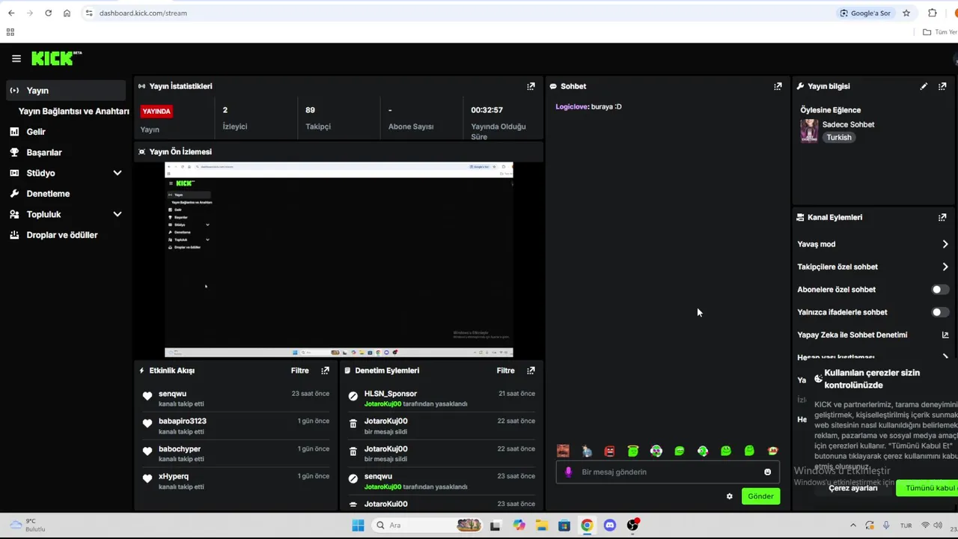Image resolution: width=958 pixels, height=539 pixels.
Task: Open OBS Studio from the taskbar
Action: [x=633, y=526]
